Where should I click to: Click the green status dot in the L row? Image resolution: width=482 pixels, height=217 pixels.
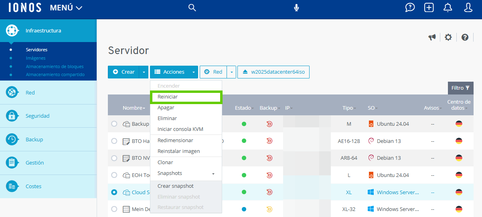(x=244, y=175)
